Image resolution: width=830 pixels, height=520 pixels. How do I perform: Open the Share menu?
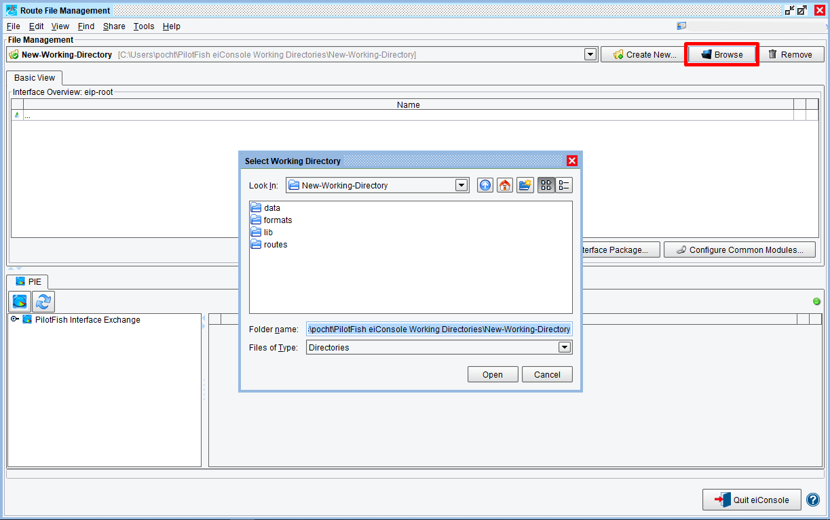pos(114,26)
